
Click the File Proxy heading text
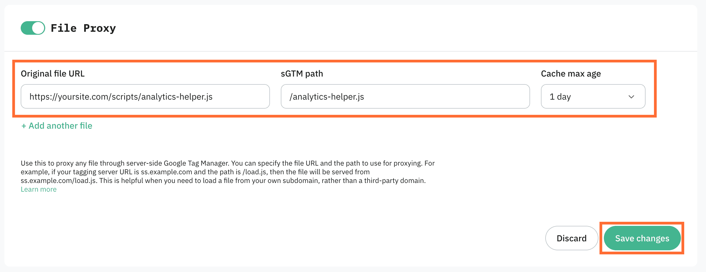tap(83, 28)
